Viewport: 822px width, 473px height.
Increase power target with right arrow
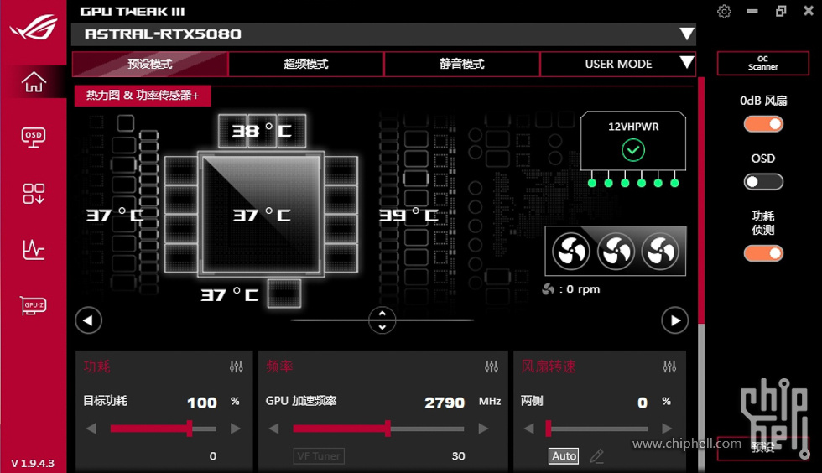236,429
